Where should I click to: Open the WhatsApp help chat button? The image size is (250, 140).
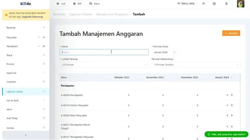tap(226, 134)
